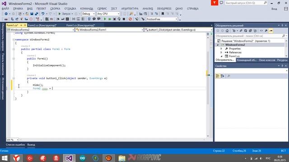
Task: Click the Pending Changes Filter clock icon
Action: pos(234,31)
